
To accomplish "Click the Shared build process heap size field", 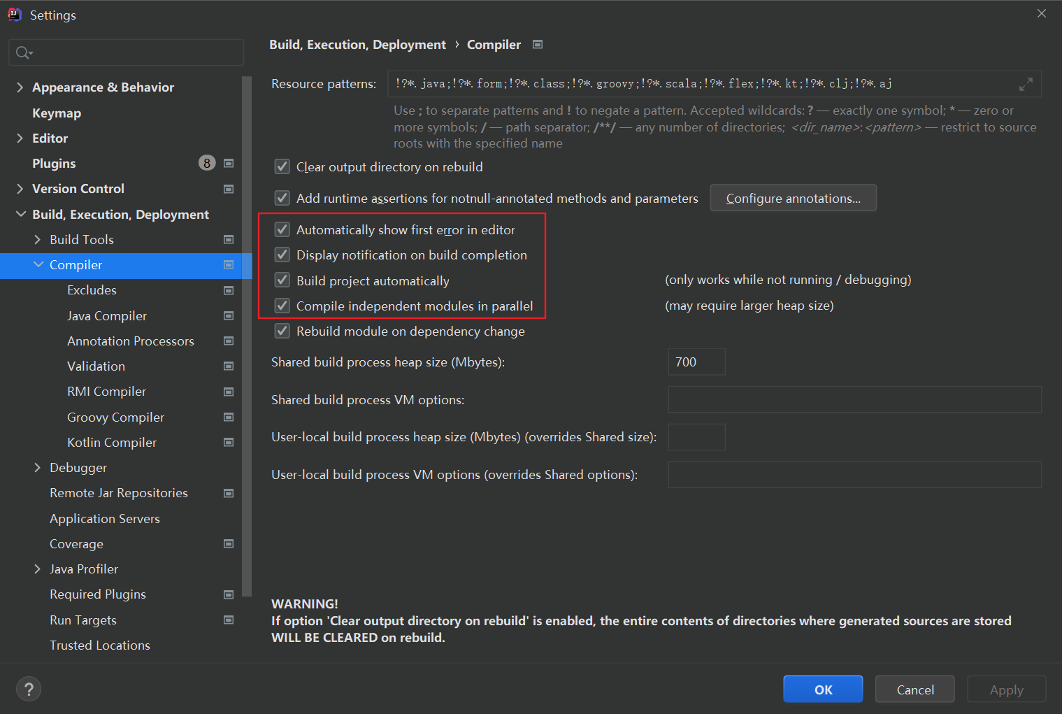I will pyautogui.click(x=696, y=362).
